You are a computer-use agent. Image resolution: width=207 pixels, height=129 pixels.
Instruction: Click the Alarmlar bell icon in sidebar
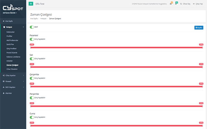4,93
